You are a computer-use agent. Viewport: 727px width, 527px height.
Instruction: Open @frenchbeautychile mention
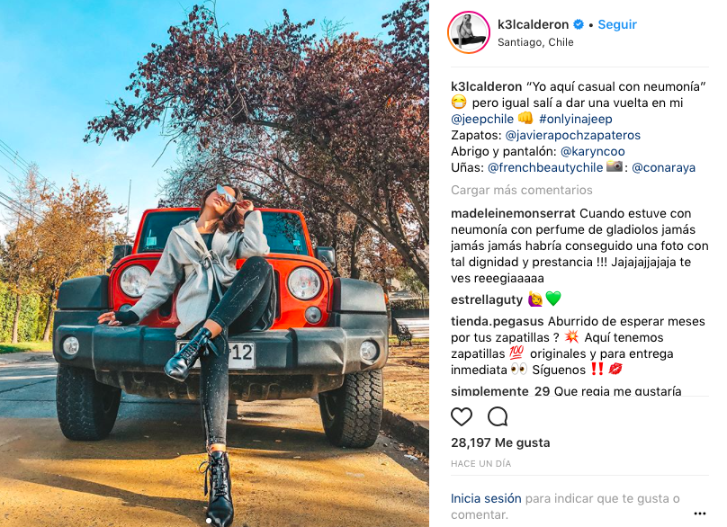point(545,168)
